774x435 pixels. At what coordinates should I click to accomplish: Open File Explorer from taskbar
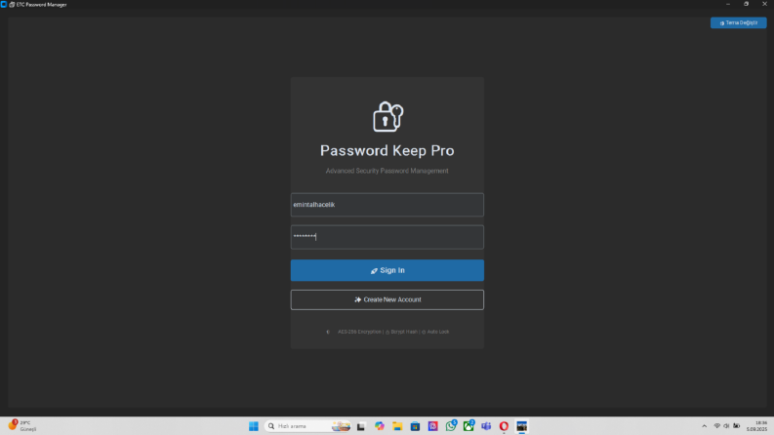click(x=397, y=426)
